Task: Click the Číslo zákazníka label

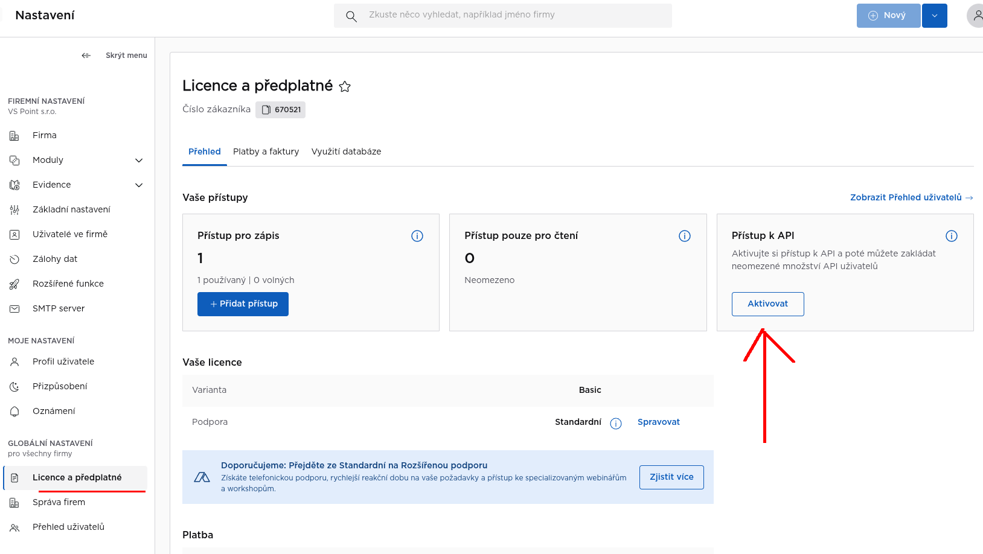Action: [216, 109]
